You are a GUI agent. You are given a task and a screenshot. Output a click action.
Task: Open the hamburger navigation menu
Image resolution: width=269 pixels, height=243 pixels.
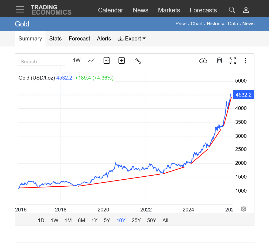click(x=20, y=10)
